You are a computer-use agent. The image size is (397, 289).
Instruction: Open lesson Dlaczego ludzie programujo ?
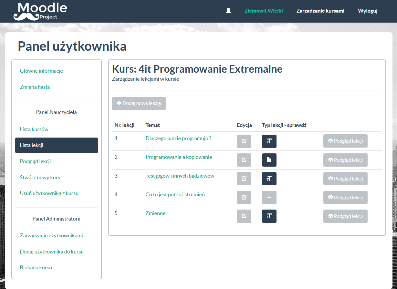(x=178, y=138)
